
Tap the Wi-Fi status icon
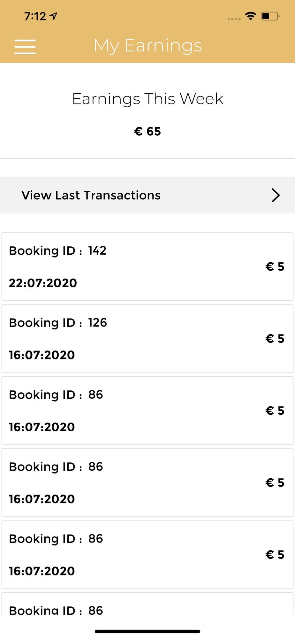point(251,16)
